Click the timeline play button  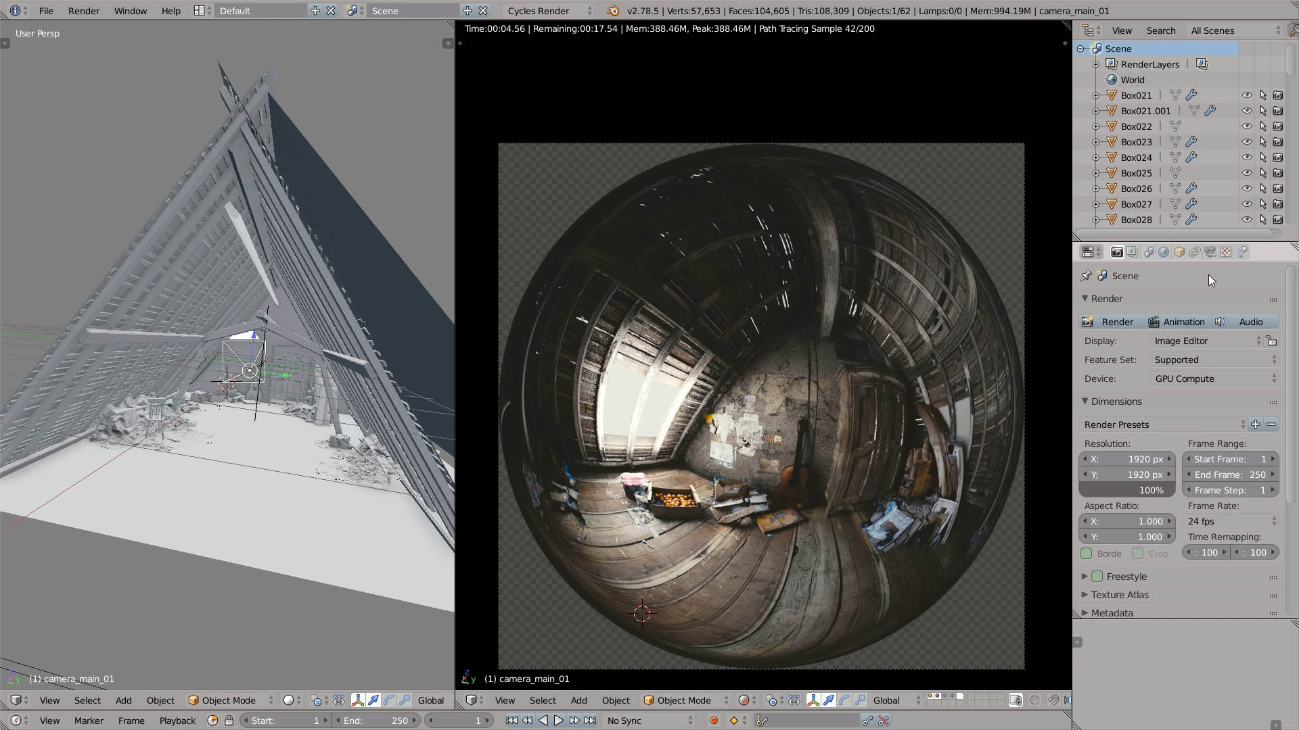(x=558, y=721)
